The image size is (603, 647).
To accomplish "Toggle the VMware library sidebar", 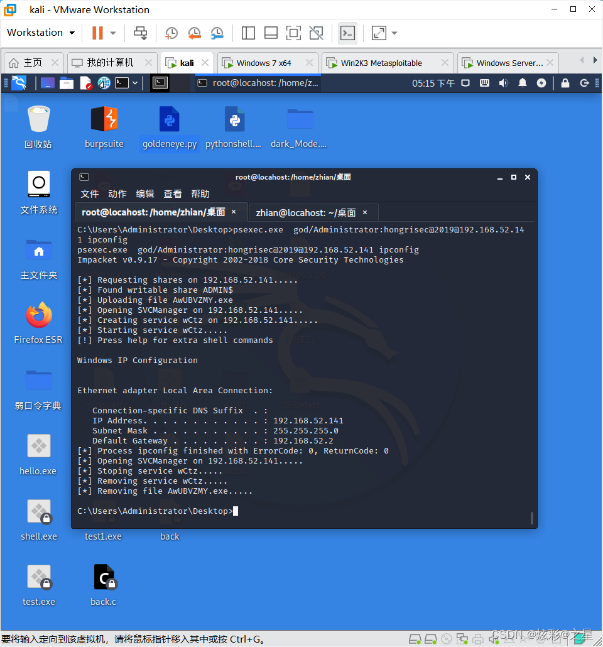I will click(x=248, y=33).
